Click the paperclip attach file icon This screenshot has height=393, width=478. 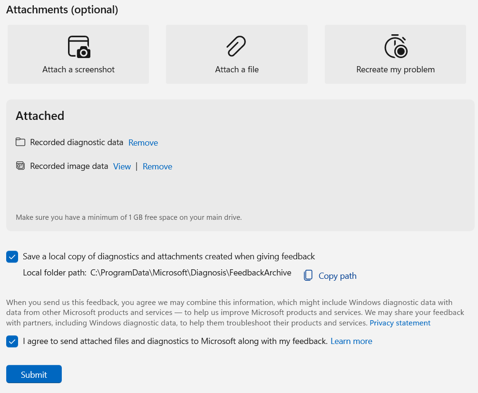[236, 47]
